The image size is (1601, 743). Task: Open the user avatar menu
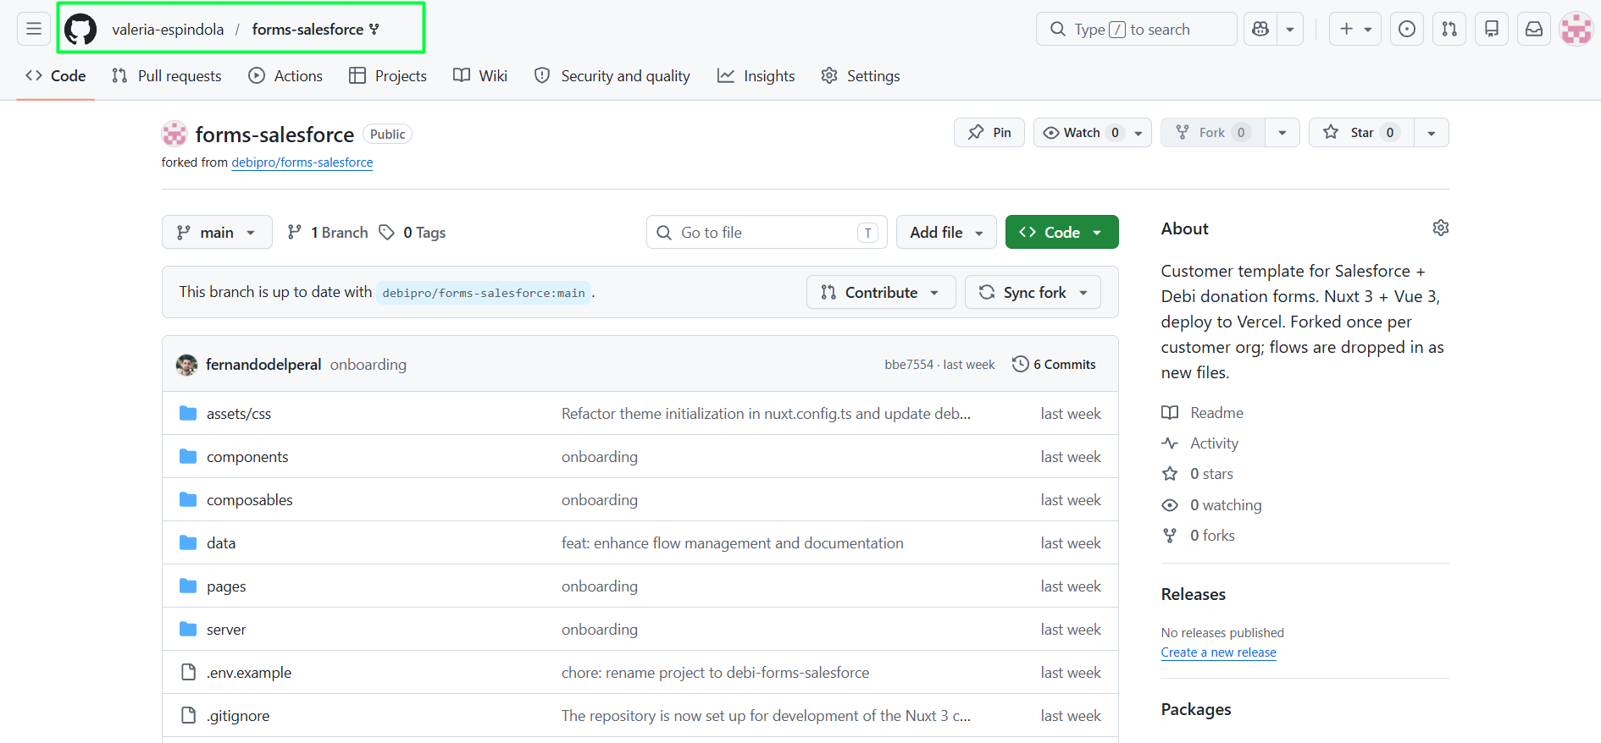(1576, 29)
